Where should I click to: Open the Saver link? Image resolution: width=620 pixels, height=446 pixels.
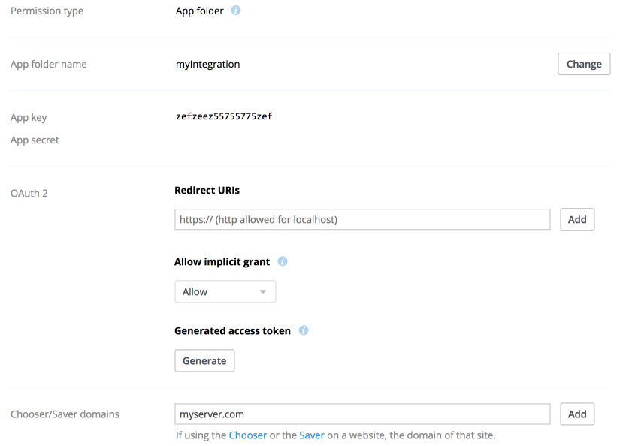(312, 435)
